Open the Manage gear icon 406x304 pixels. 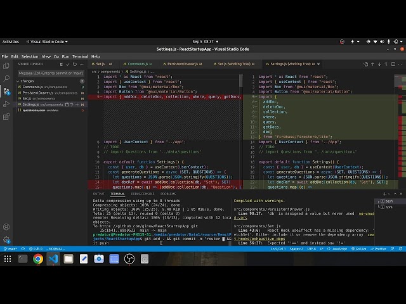tap(6, 239)
